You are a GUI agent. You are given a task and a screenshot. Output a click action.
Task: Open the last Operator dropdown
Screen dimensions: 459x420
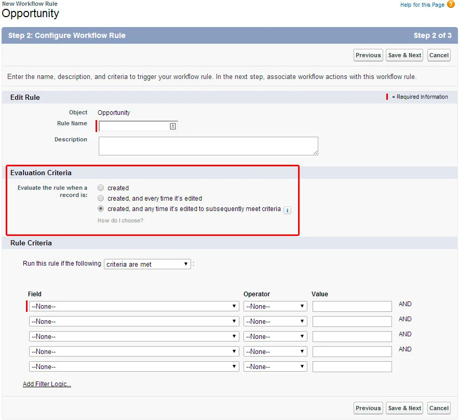point(275,366)
